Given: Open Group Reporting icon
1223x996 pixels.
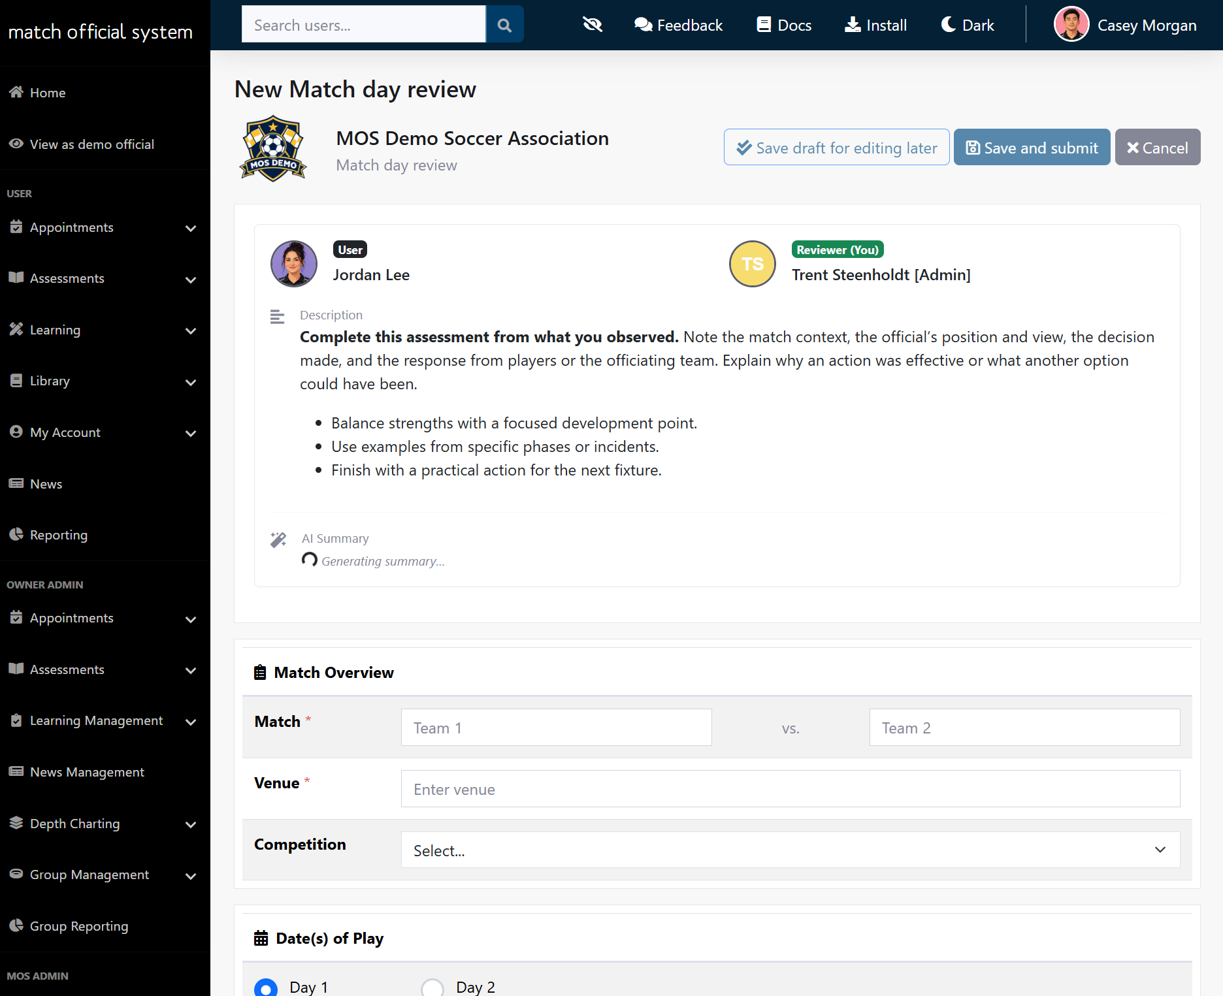Looking at the screenshot, I should click(x=16, y=925).
